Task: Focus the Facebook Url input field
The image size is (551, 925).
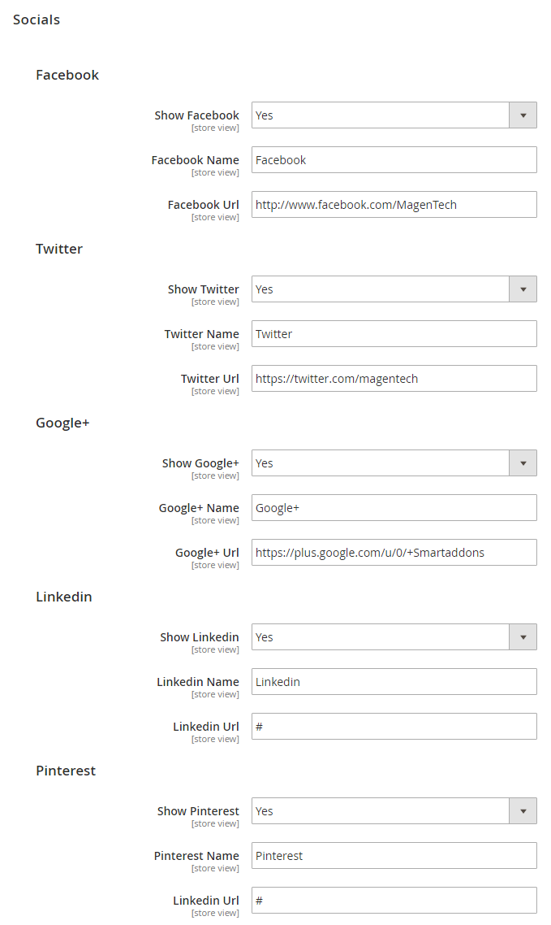Action: tap(394, 205)
